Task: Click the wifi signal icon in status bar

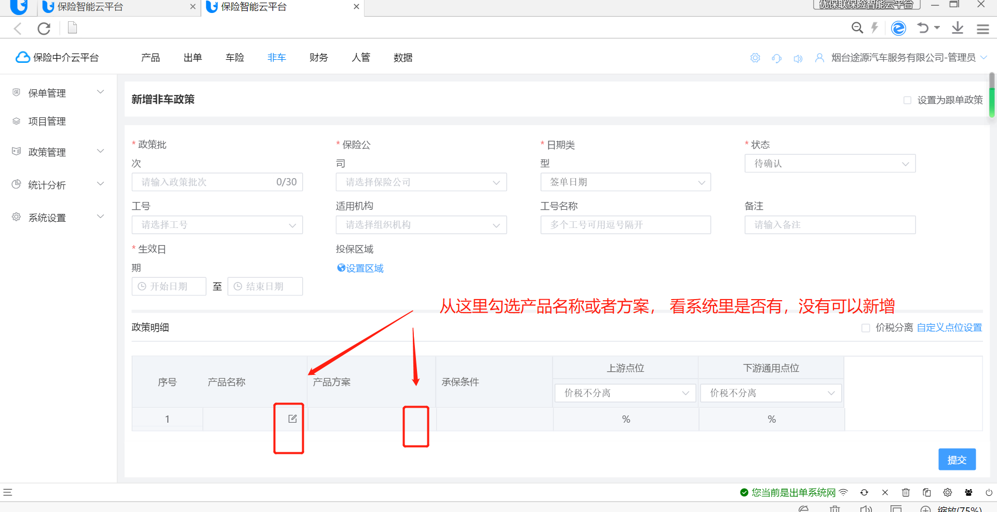Action: (844, 492)
